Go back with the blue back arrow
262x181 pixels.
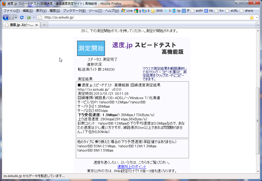tap(6, 17)
